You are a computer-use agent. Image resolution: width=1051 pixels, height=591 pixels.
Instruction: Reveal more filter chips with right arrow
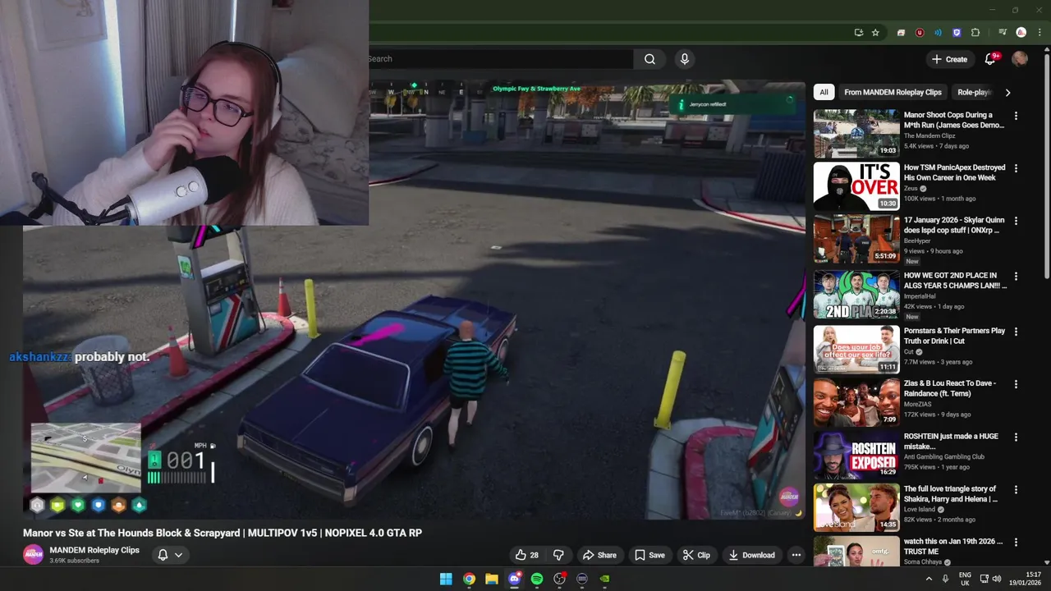point(1007,93)
